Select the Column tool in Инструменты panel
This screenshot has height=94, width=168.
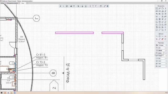coord(165,8)
